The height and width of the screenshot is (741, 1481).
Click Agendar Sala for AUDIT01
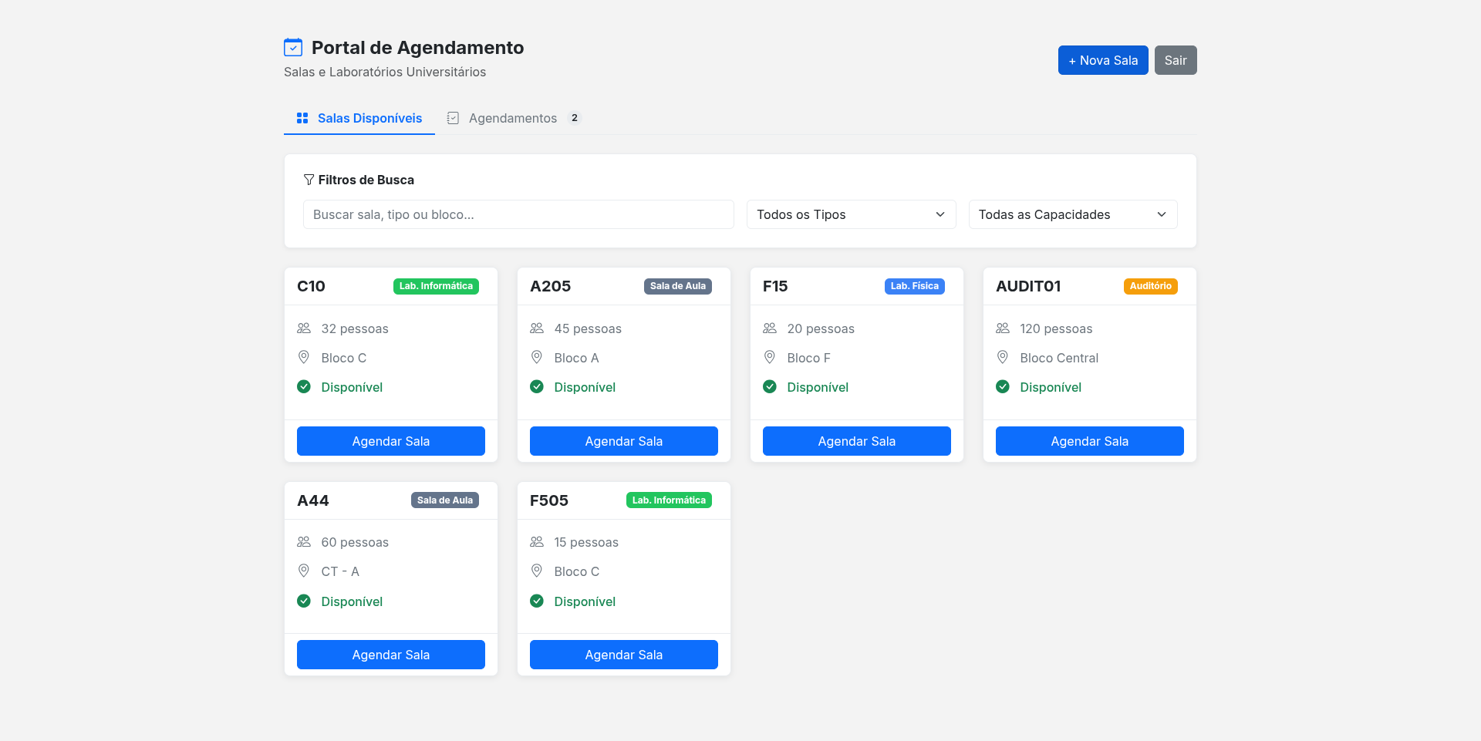tap(1089, 440)
